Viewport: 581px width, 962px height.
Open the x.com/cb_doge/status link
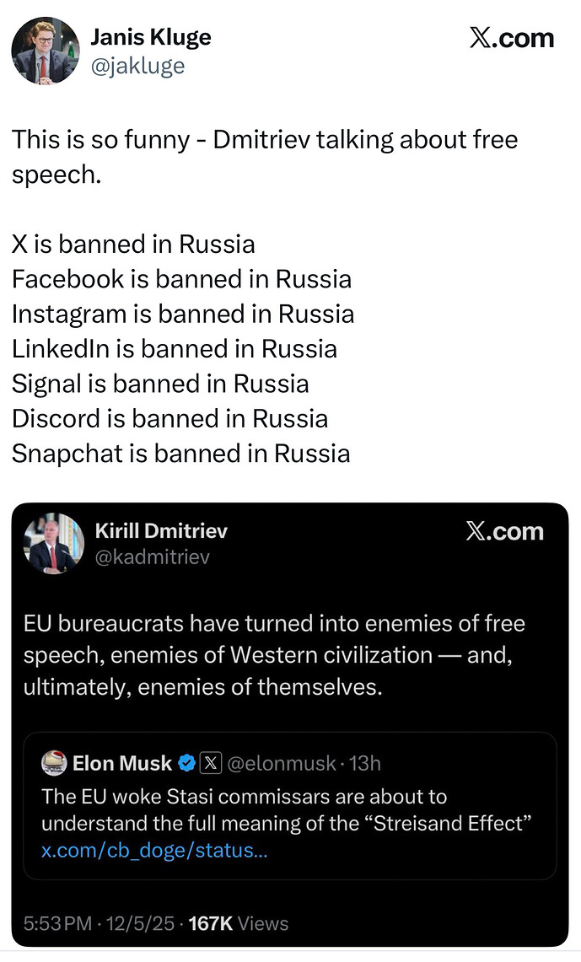click(x=154, y=850)
